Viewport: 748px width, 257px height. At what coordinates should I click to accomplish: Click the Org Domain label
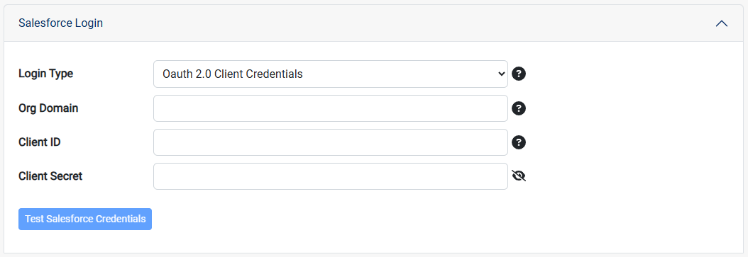[48, 108]
